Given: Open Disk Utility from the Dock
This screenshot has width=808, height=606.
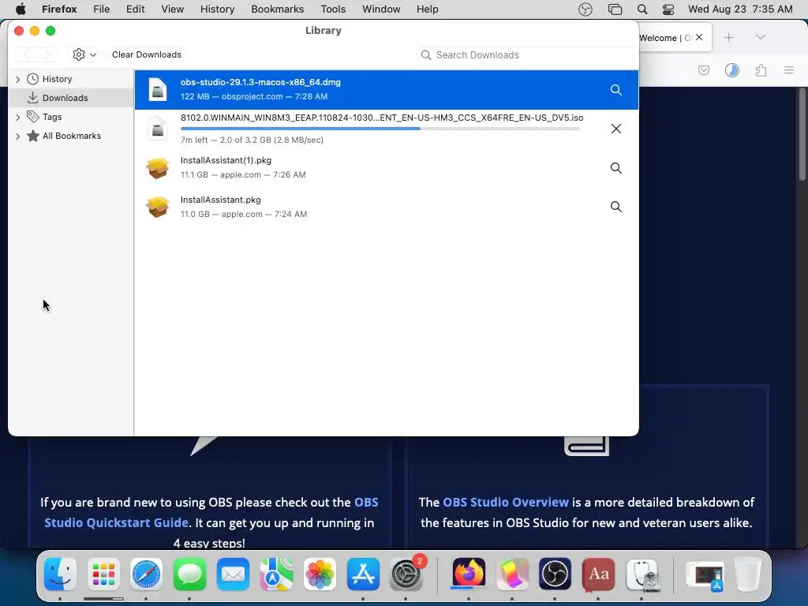Looking at the screenshot, I should tap(642, 574).
